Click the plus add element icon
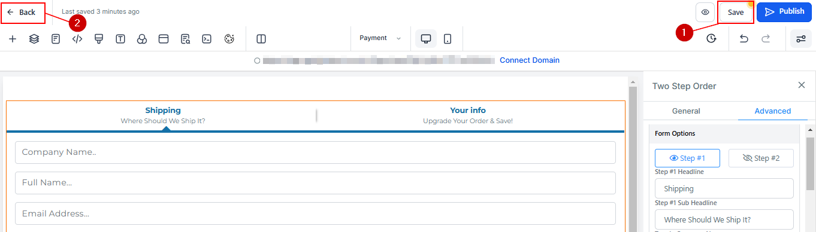 click(x=13, y=39)
